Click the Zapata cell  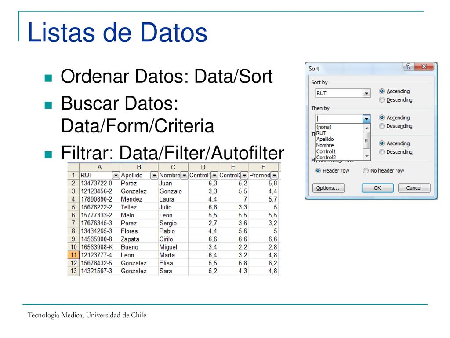(139, 239)
